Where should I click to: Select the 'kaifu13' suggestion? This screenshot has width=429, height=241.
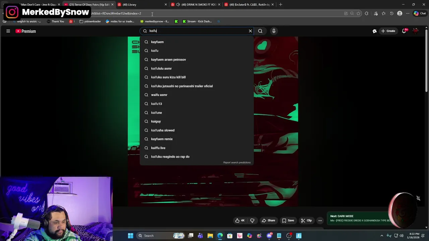pos(197,104)
